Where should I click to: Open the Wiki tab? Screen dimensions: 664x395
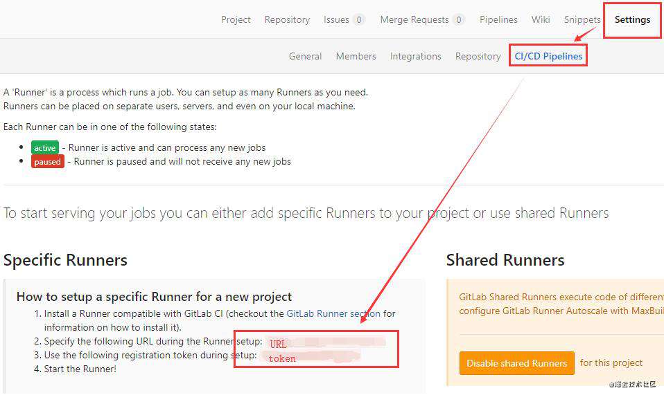pyautogui.click(x=541, y=20)
